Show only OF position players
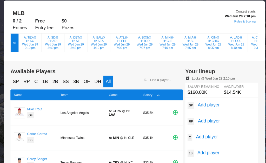 (87, 82)
